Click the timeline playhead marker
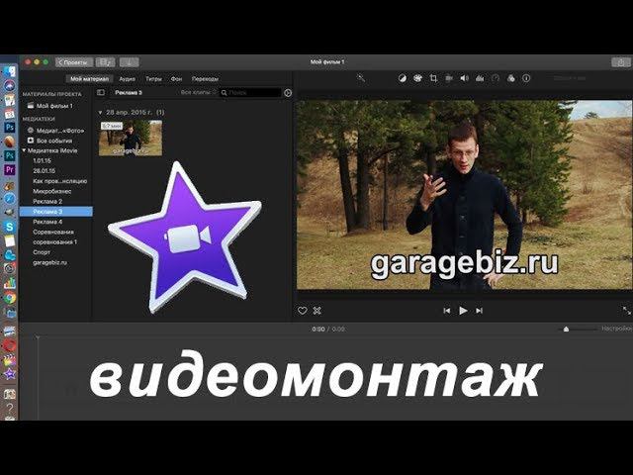The image size is (633, 475). coord(38,336)
